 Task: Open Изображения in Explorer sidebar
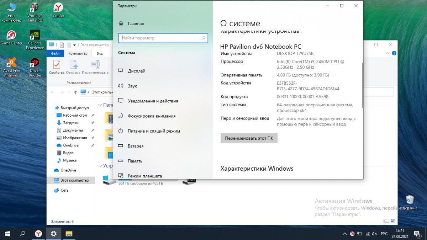tap(72, 138)
